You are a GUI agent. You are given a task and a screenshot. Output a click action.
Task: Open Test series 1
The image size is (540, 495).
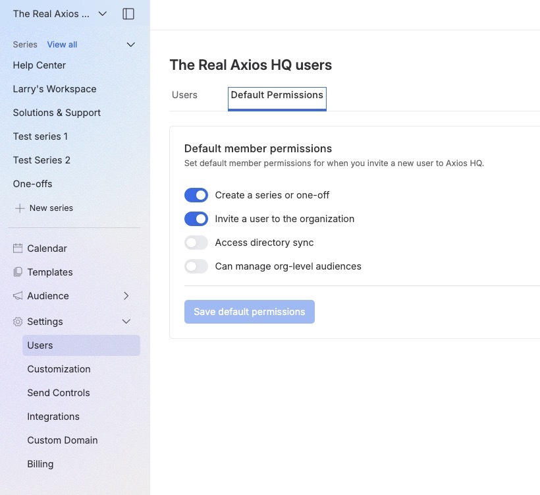[x=40, y=136]
